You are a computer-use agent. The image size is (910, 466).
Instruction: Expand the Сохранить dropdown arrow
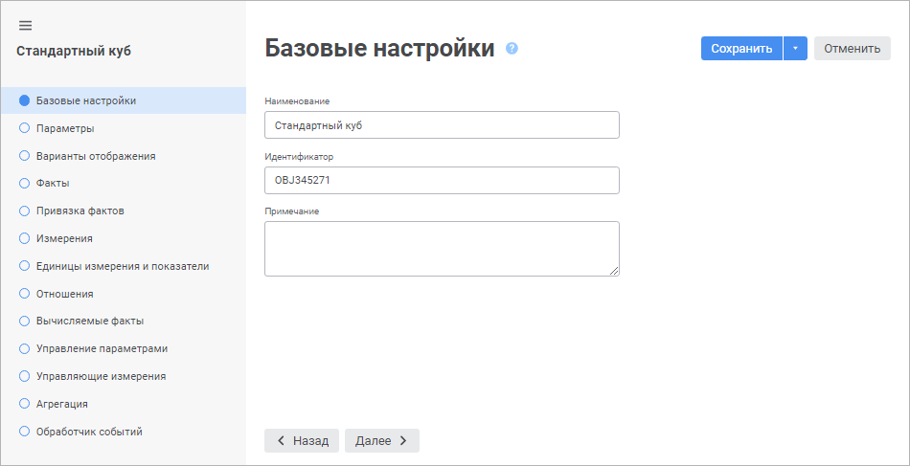pyautogui.click(x=795, y=49)
